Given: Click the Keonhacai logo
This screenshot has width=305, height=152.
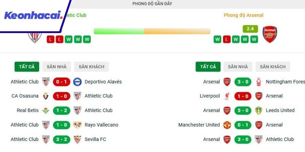Looking at the screenshot, I should click(x=34, y=16).
